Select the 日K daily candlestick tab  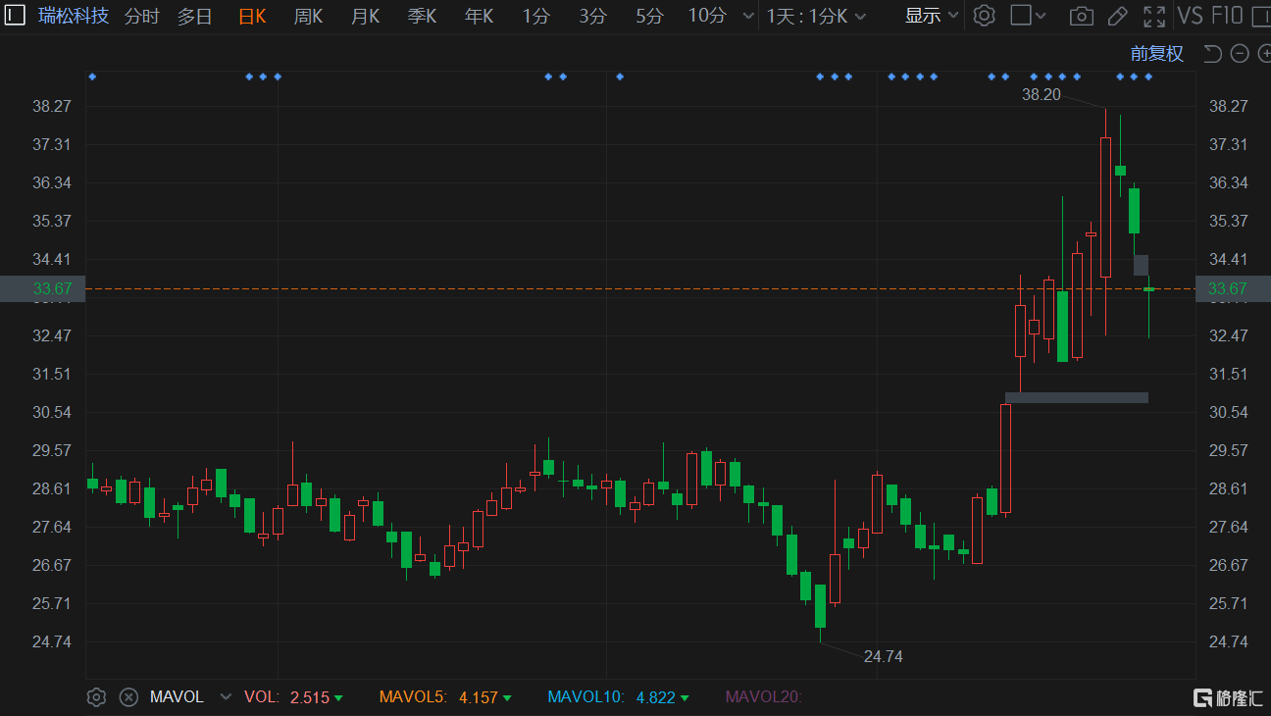[252, 17]
